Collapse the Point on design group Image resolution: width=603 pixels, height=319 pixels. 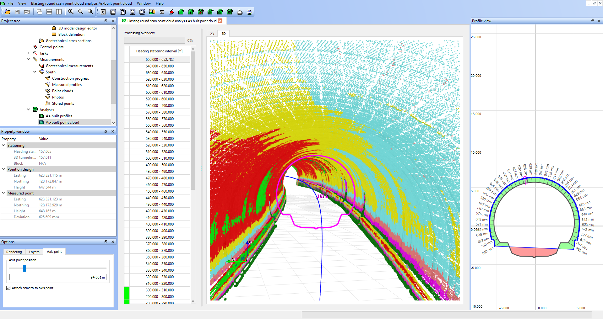point(3,169)
